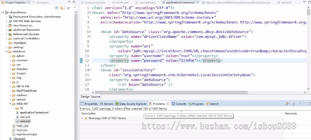Click the line 12 marker in editor gutter

click(x=81, y=61)
